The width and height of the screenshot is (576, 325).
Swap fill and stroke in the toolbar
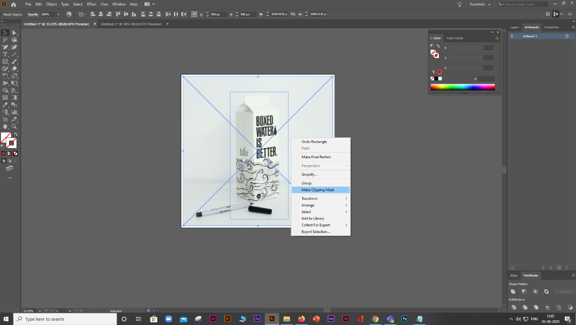15,134
